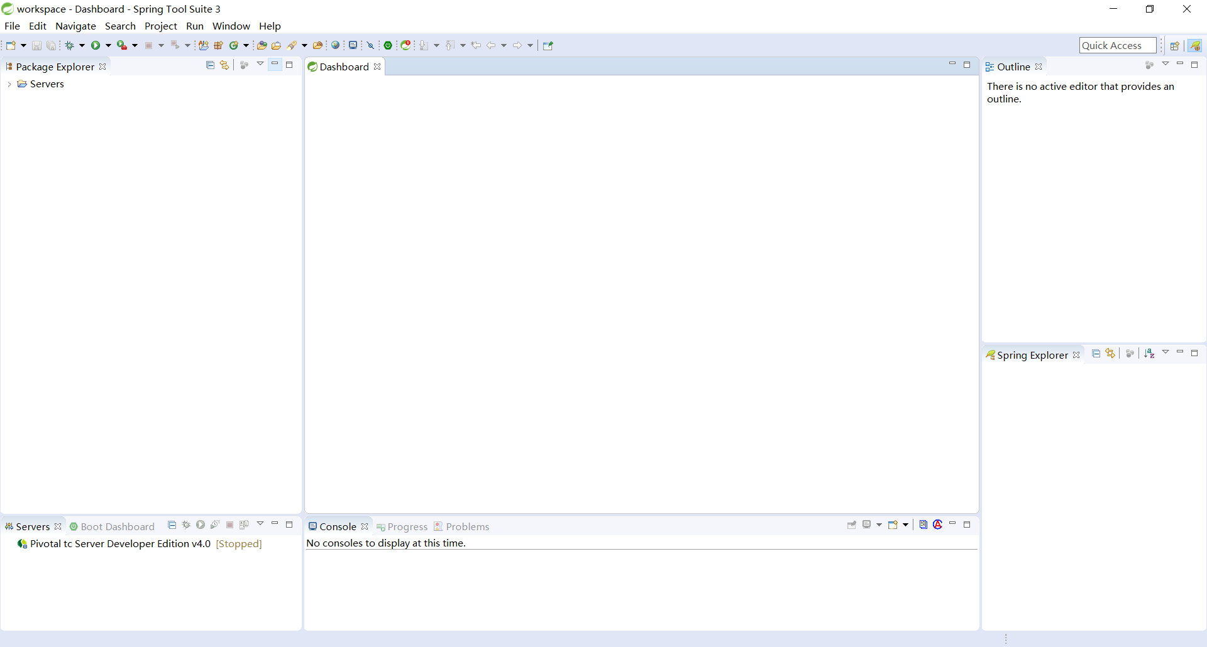Minimize the Spring Explorer view
Viewport: 1207px width, 647px height.
(x=1180, y=352)
